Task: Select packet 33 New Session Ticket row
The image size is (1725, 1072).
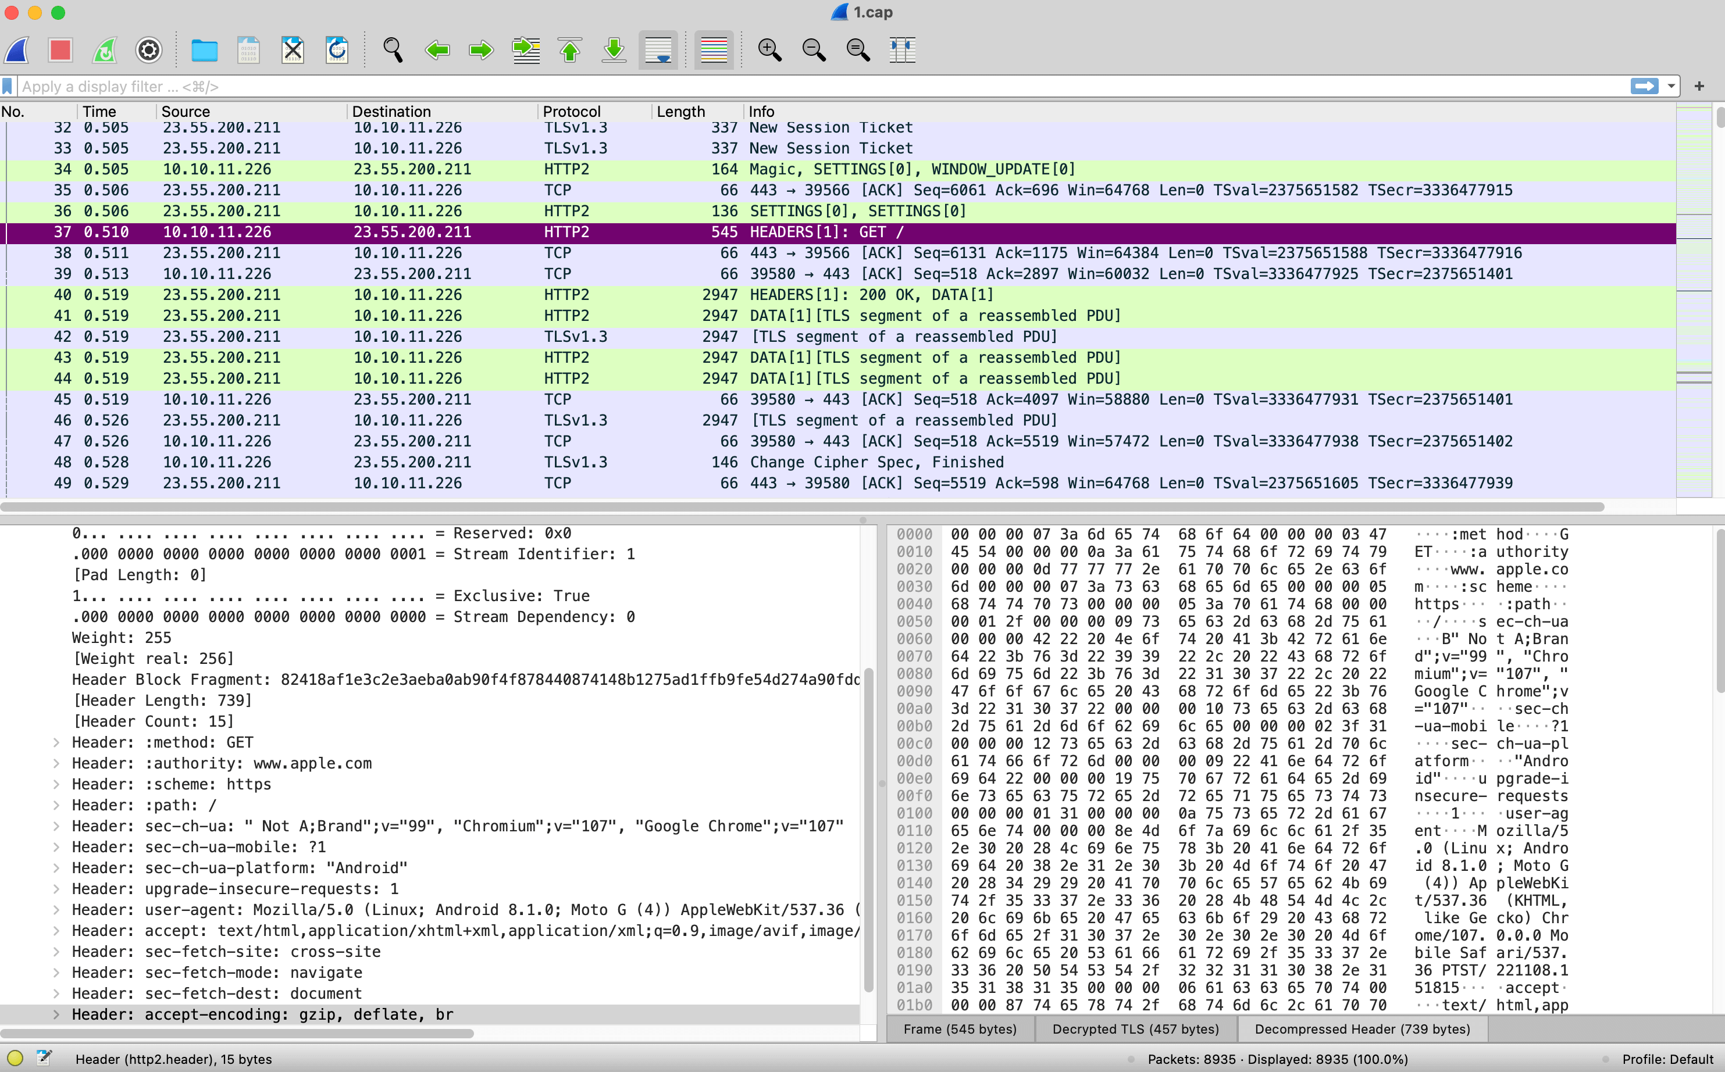Action: [837, 148]
